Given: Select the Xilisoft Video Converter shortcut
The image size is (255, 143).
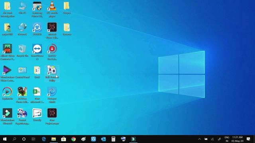Looking at the screenshot, I should point(7,52).
